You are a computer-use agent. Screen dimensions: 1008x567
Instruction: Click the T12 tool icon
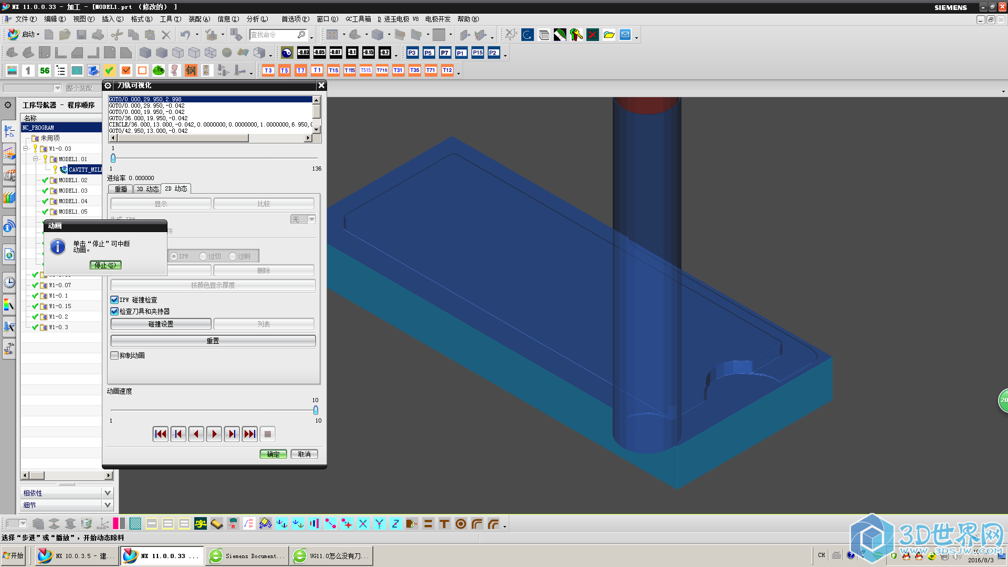(447, 70)
